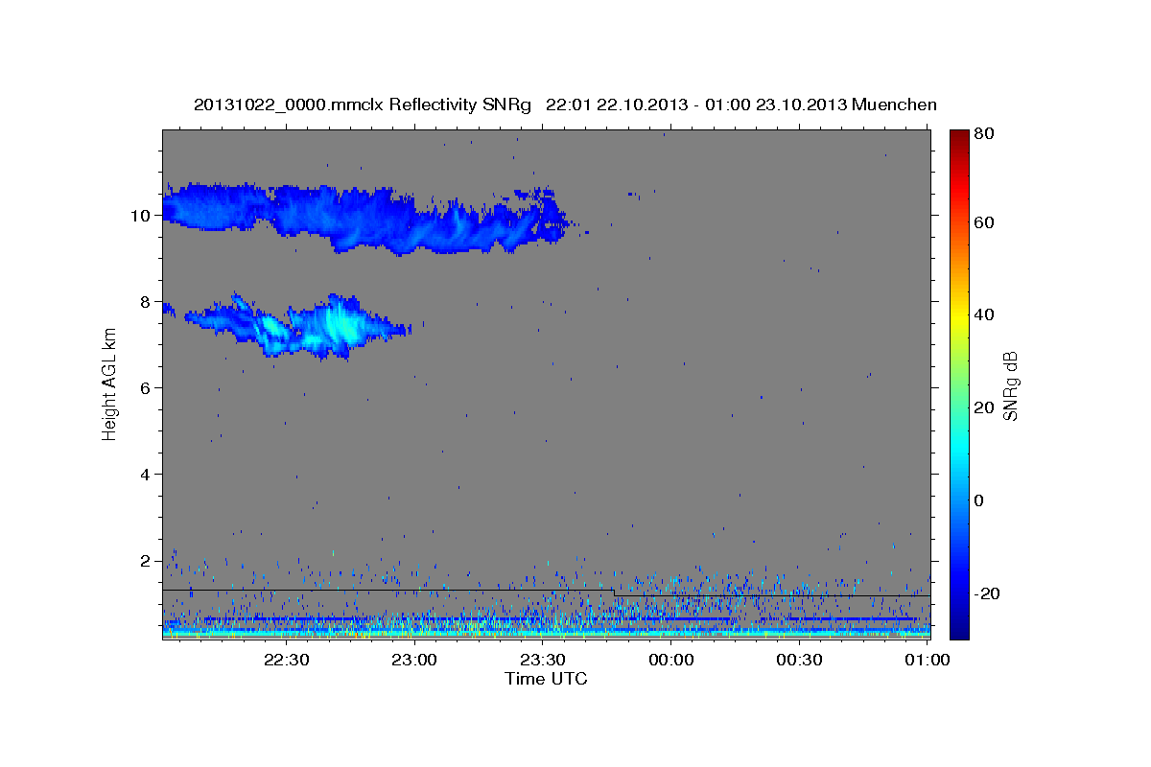The height and width of the screenshot is (767, 1151).
Task: Click the upper cloud layer near 10 km
Action: (x=364, y=218)
